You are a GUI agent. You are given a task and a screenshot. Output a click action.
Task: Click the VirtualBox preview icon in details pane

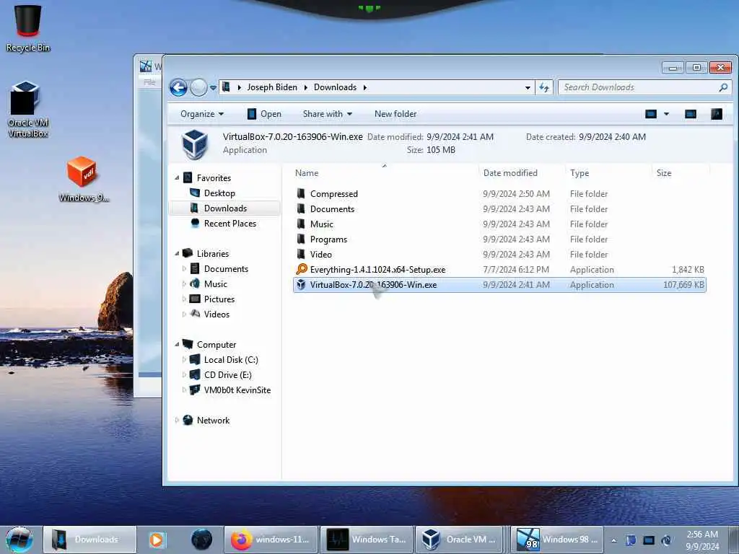(195, 144)
